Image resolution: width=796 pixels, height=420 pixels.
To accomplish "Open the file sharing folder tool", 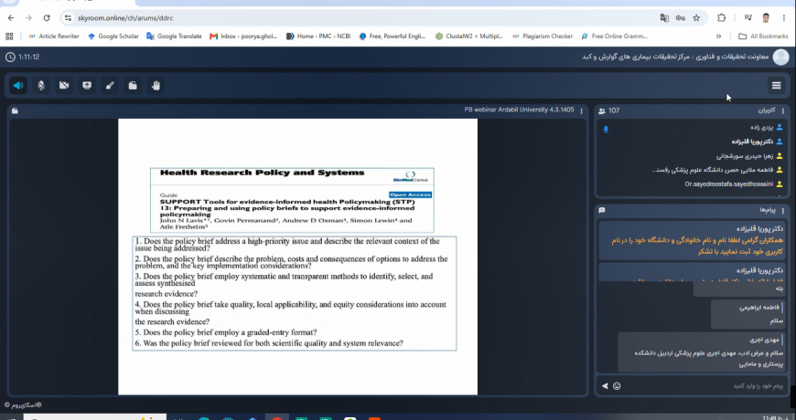I will click(133, 86).
